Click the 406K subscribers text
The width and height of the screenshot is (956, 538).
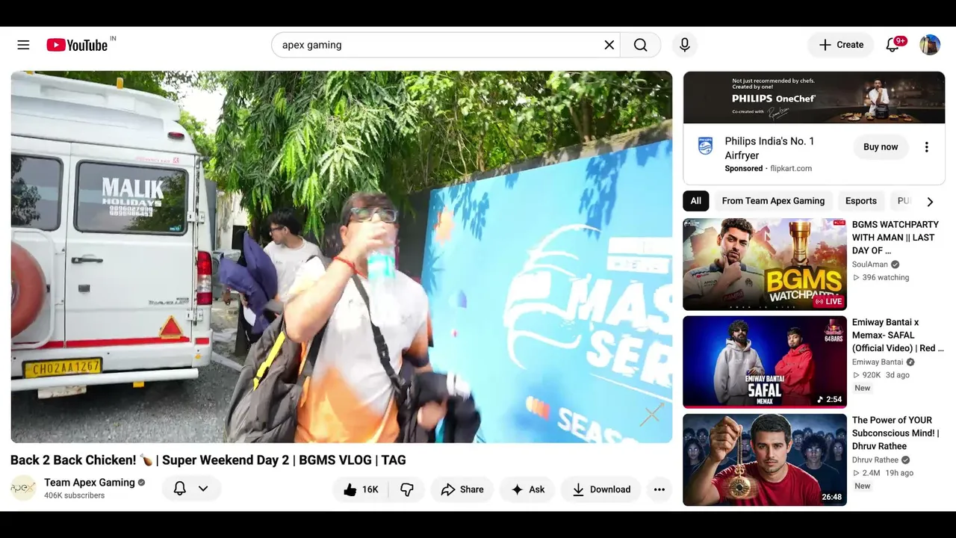click(x=74, y=495)
